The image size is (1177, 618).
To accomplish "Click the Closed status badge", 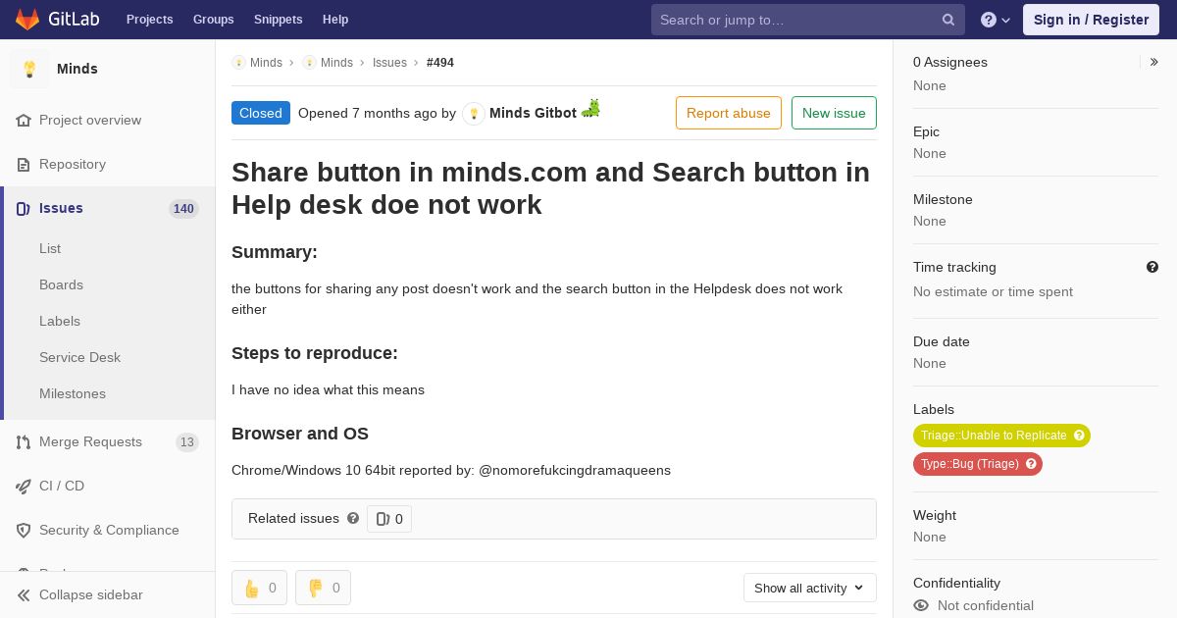I will point(261,113).
